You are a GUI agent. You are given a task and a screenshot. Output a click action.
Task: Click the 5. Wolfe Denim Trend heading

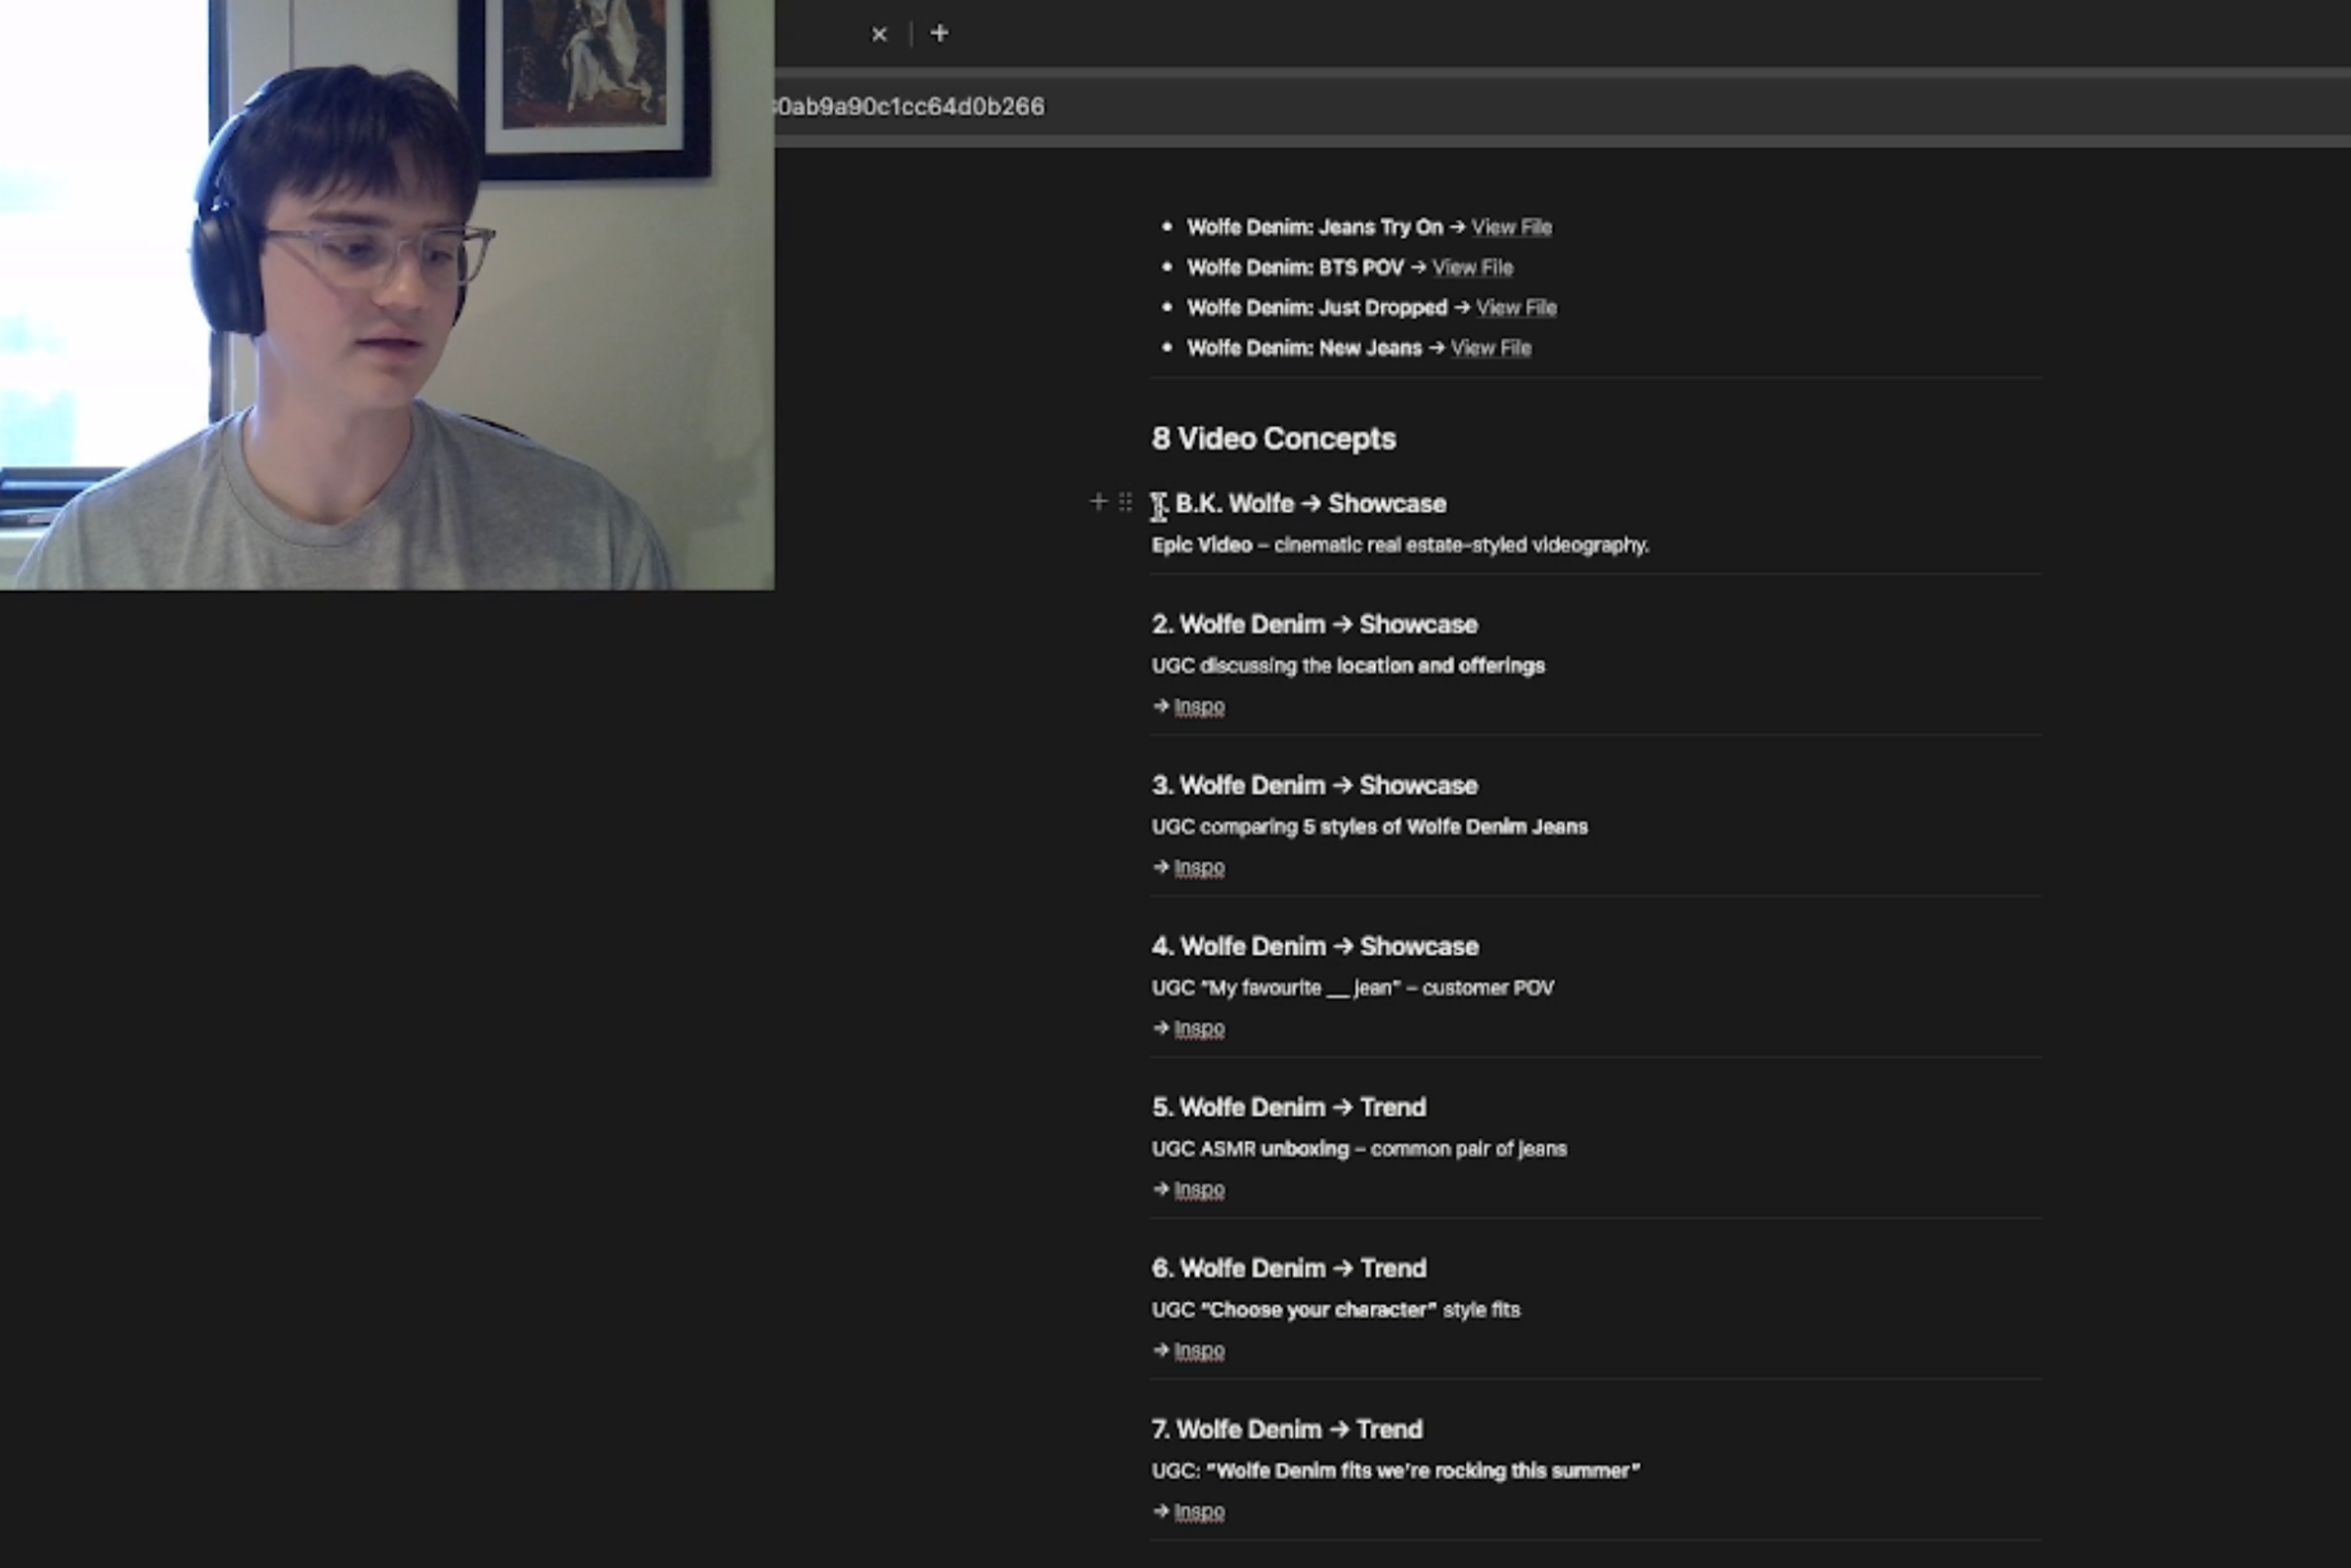pos(1288,1108)
